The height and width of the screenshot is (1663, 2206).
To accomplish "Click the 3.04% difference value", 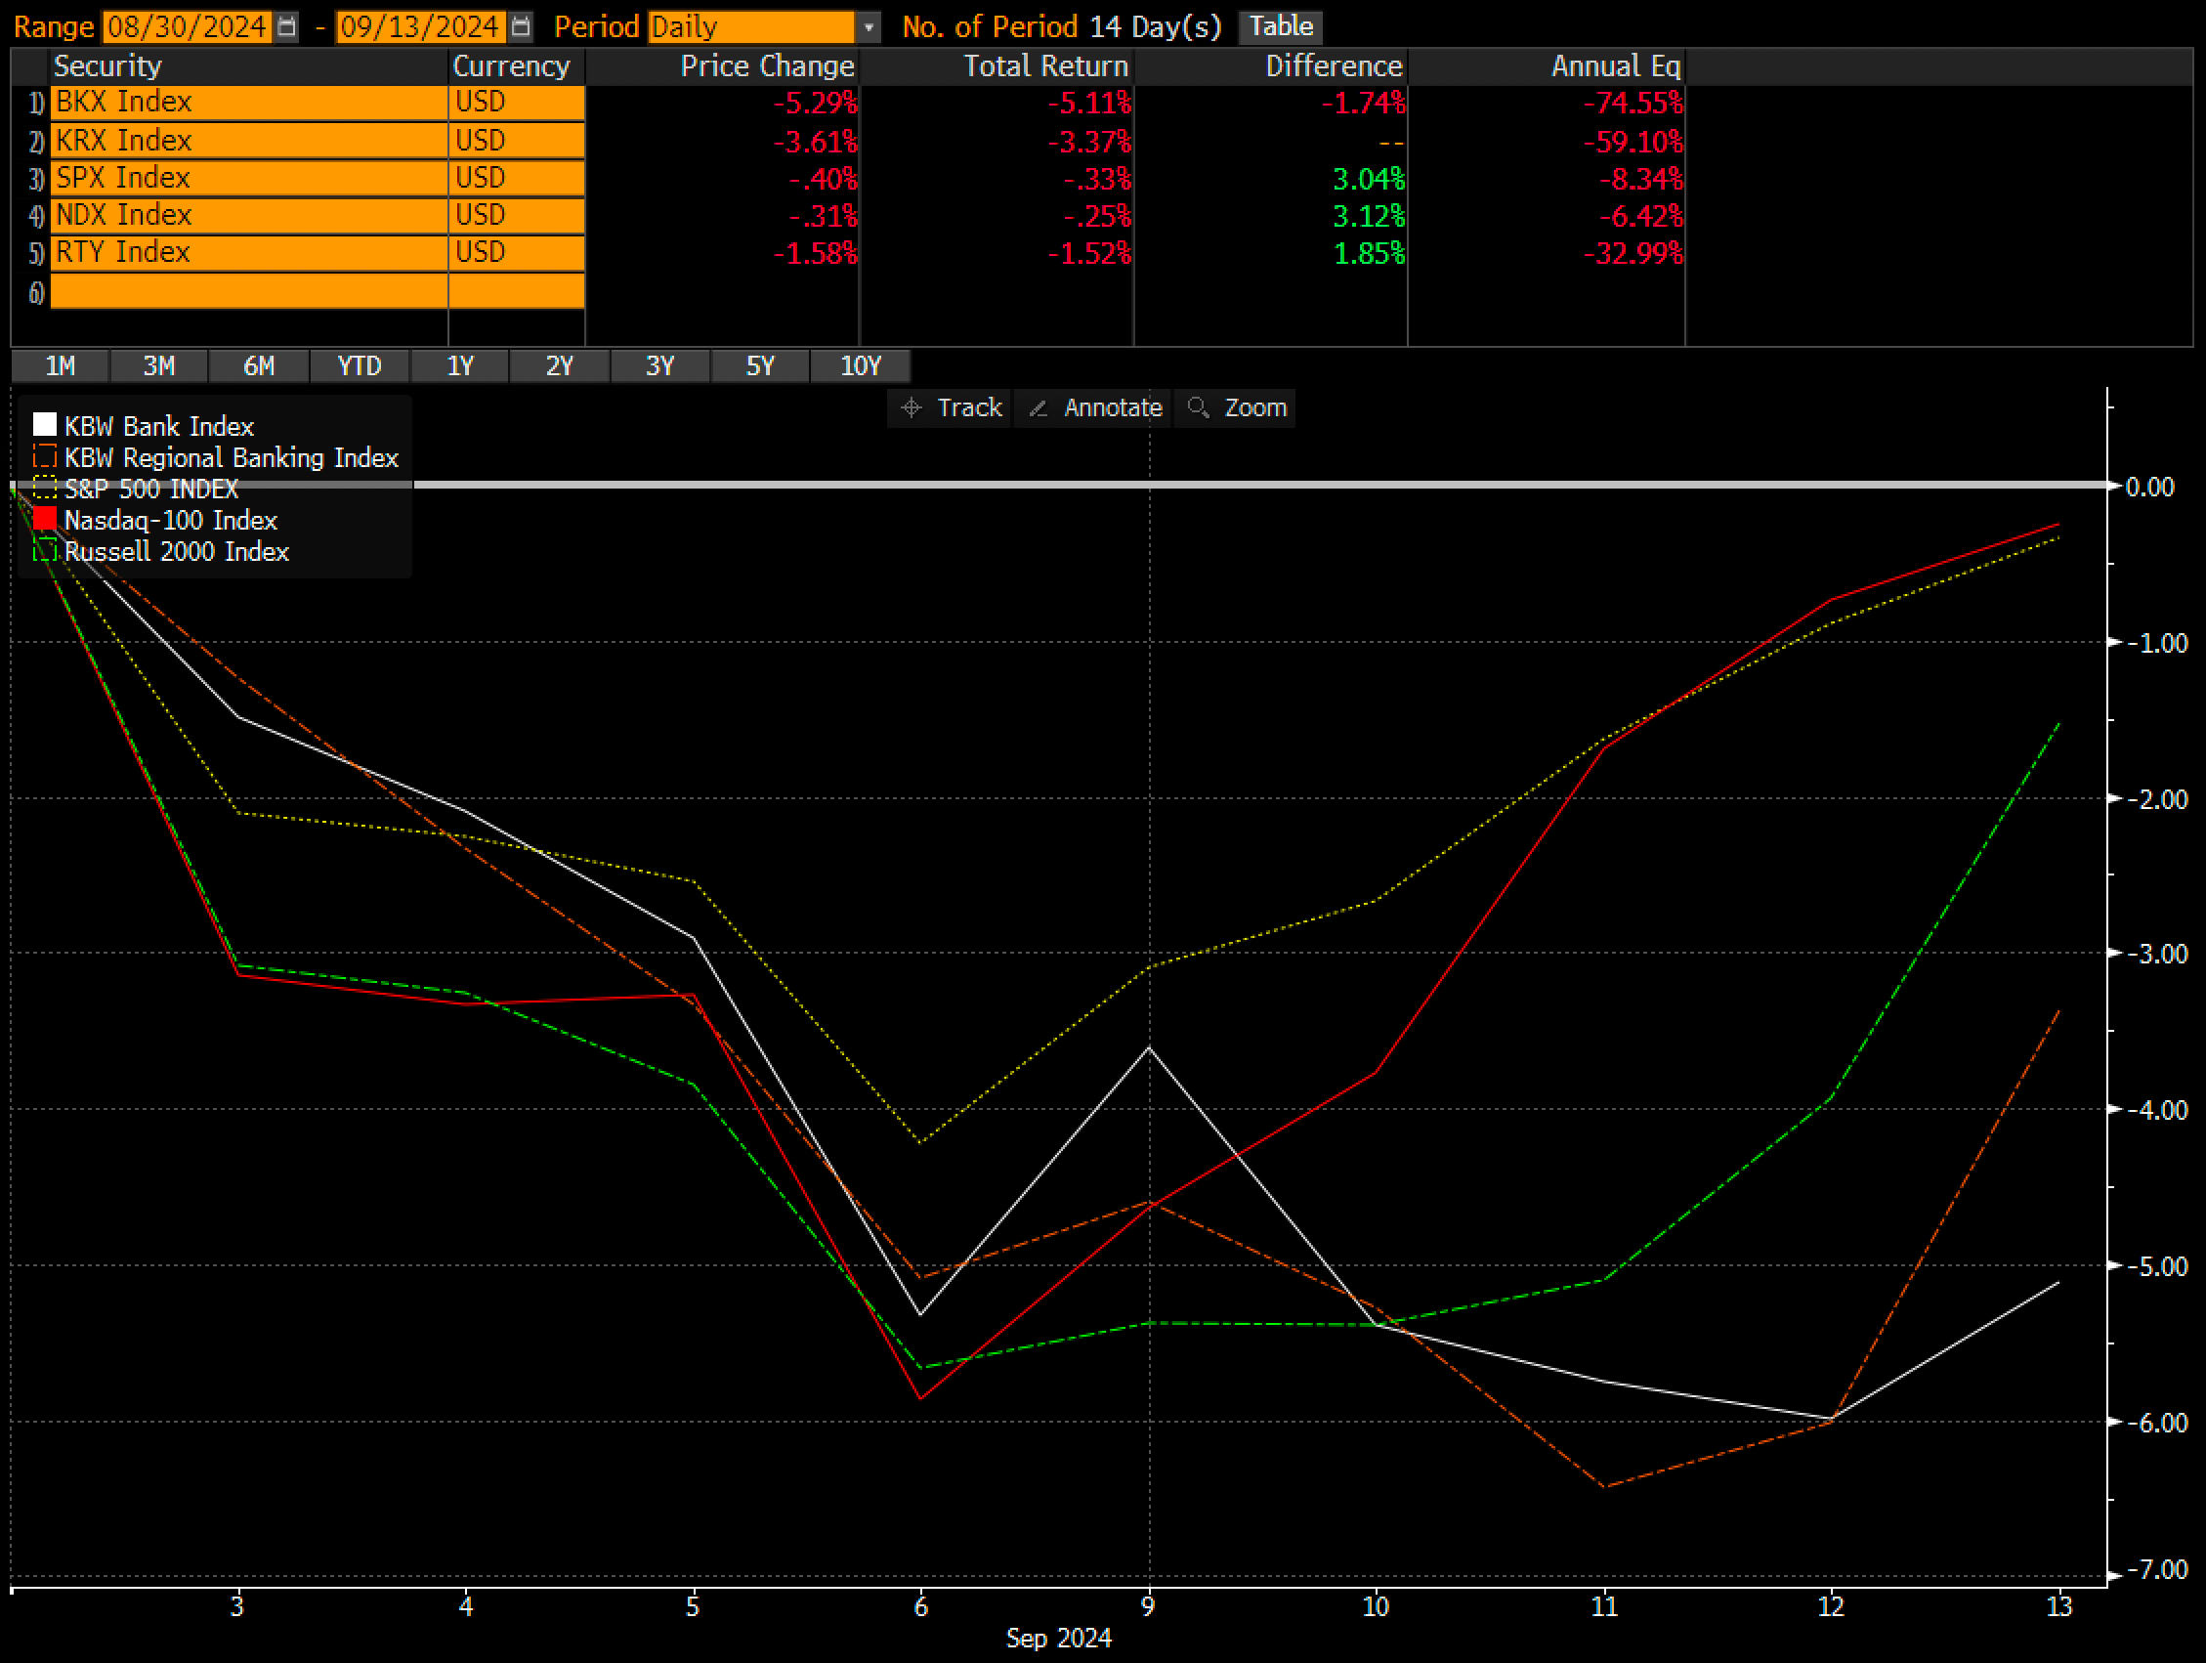I will coord(1369,180).
